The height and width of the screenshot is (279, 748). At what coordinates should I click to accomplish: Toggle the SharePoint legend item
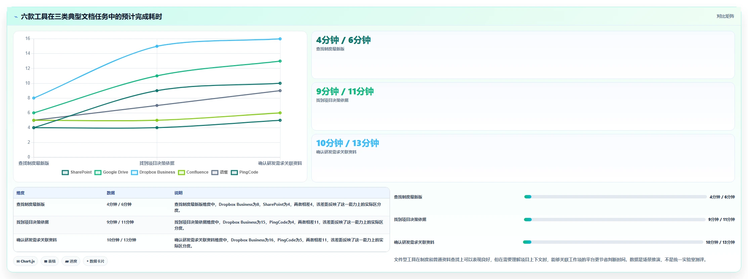pos(77,172)
